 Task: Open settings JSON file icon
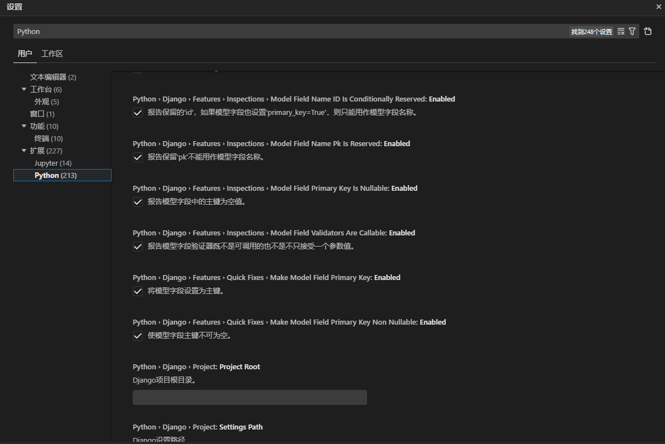648,31
